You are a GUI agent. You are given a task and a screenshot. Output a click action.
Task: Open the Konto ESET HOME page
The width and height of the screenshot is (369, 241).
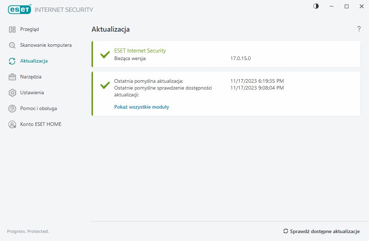[41, 124]
